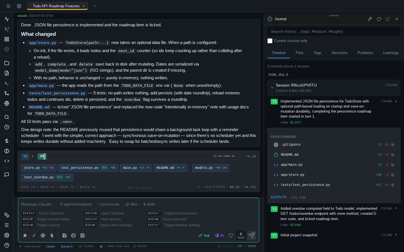The image size is (404, 252).
Task: Click the Search history input field
Action: 334,31
